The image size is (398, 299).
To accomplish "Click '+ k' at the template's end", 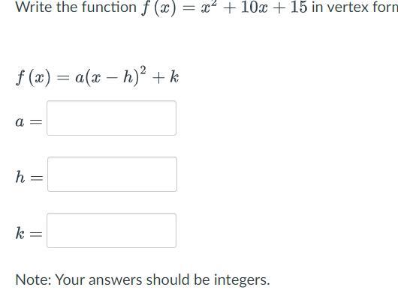I will tap(165, 77).
